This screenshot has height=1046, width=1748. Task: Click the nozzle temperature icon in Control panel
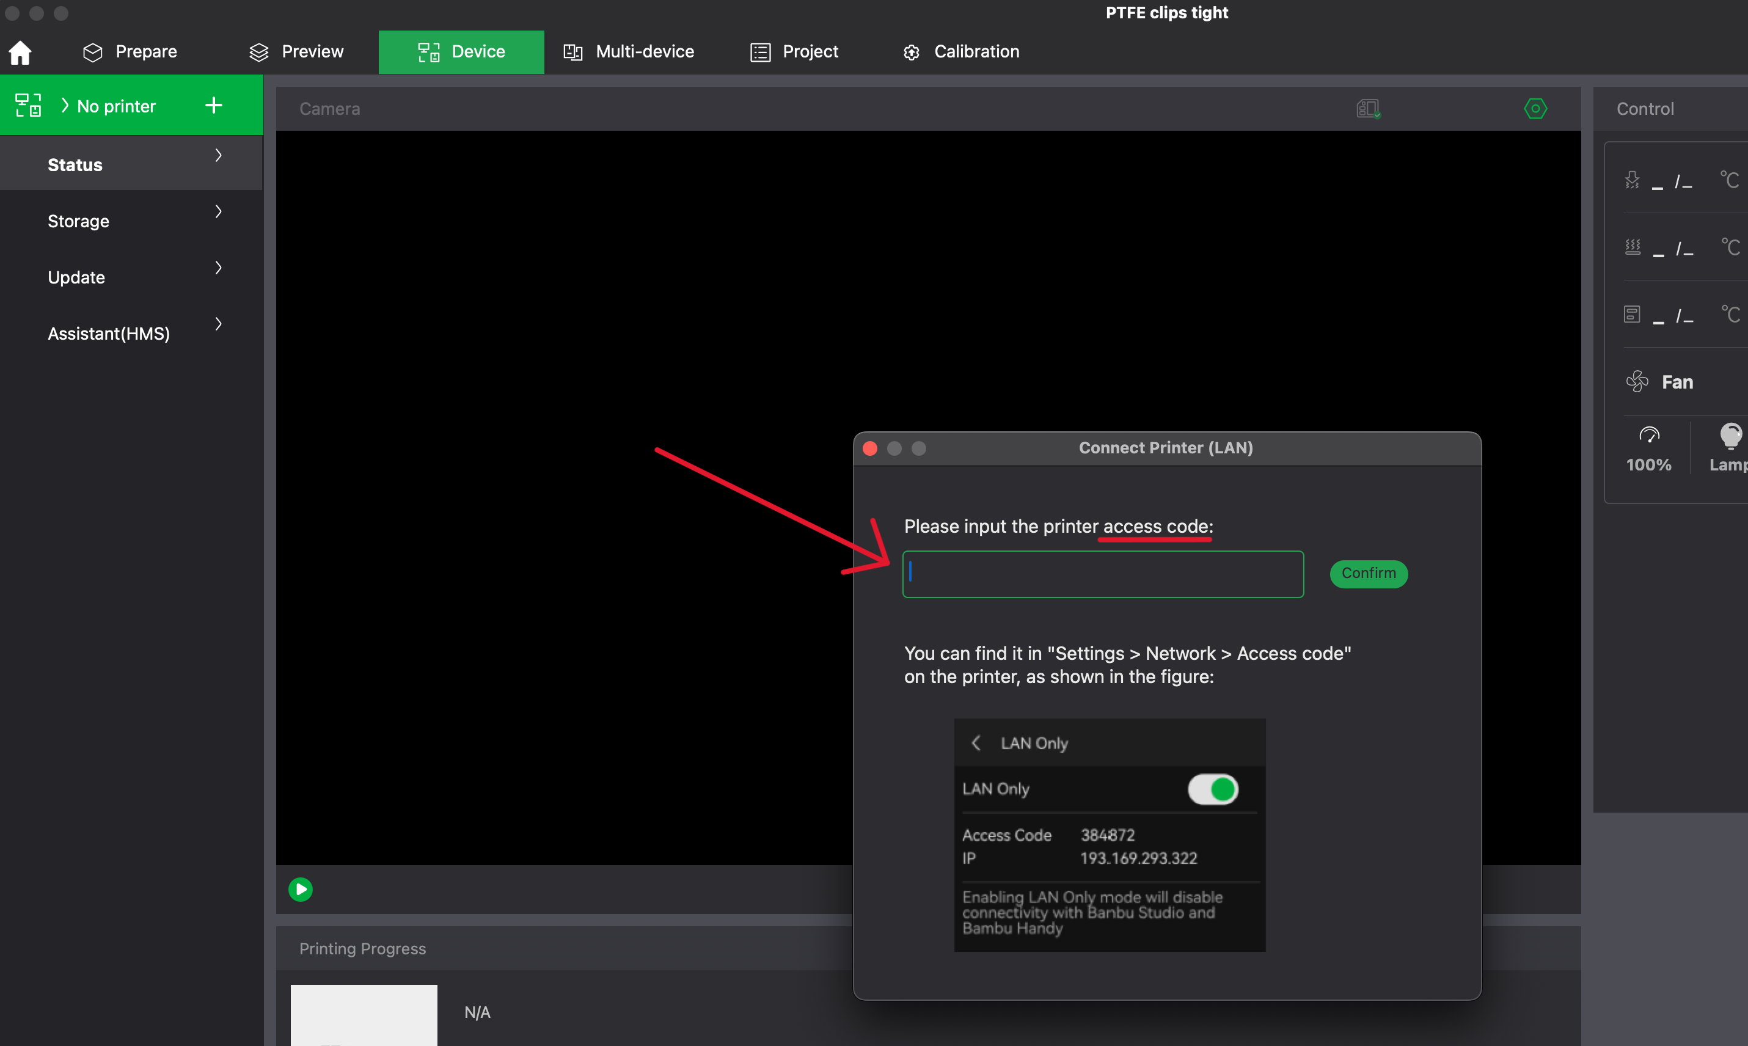click(1634, 180)
